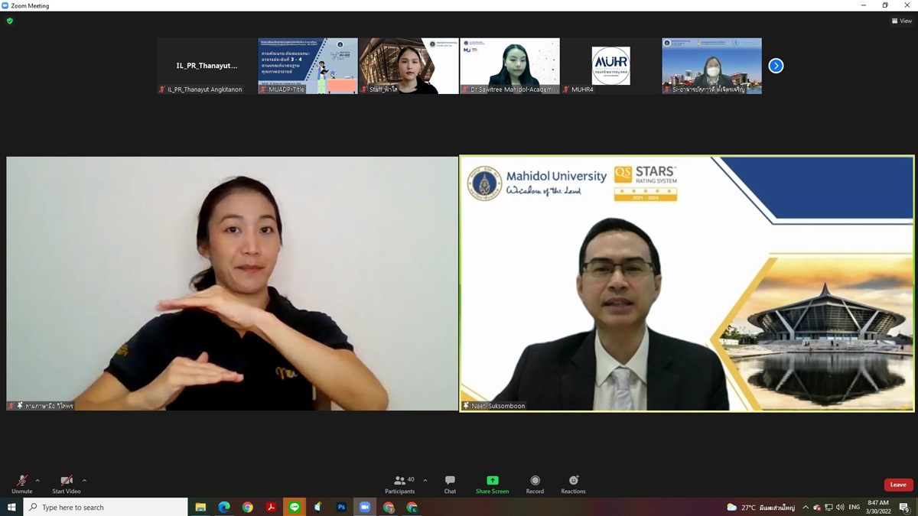Open the LINE app in taskbar
Screen dimensions: 918x516
coord(295,507)
